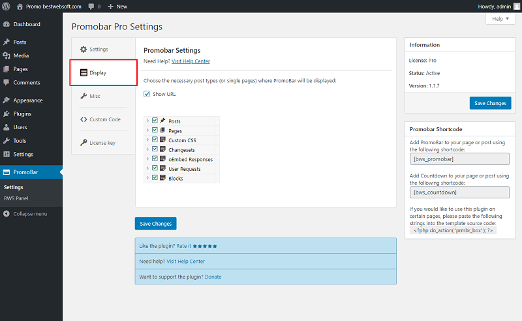Expand the User Requests tree node

(147, 168)
